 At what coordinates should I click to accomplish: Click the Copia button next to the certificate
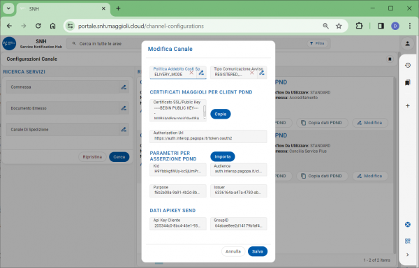point(221,114)
